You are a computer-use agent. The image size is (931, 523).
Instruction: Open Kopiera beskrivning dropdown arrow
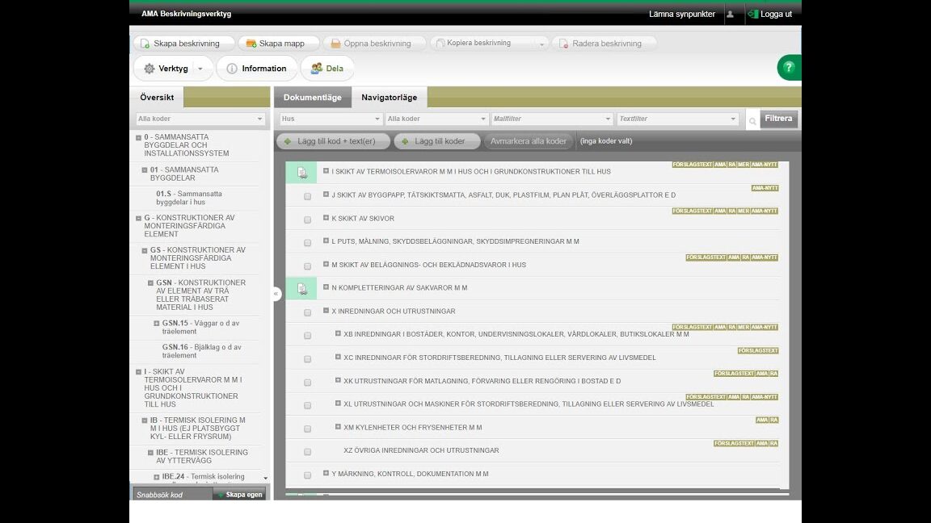pos(541,44)
